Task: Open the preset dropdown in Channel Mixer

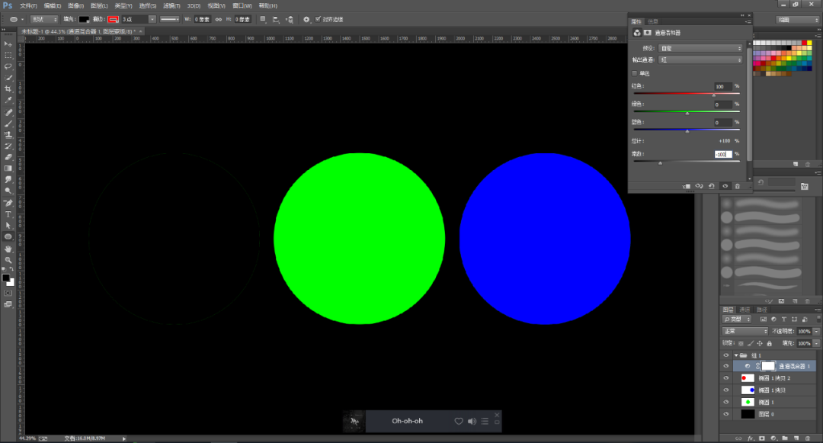Action: (701, 48)
